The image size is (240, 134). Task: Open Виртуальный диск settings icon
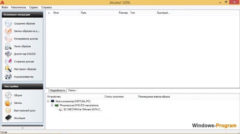click(8, 110)
